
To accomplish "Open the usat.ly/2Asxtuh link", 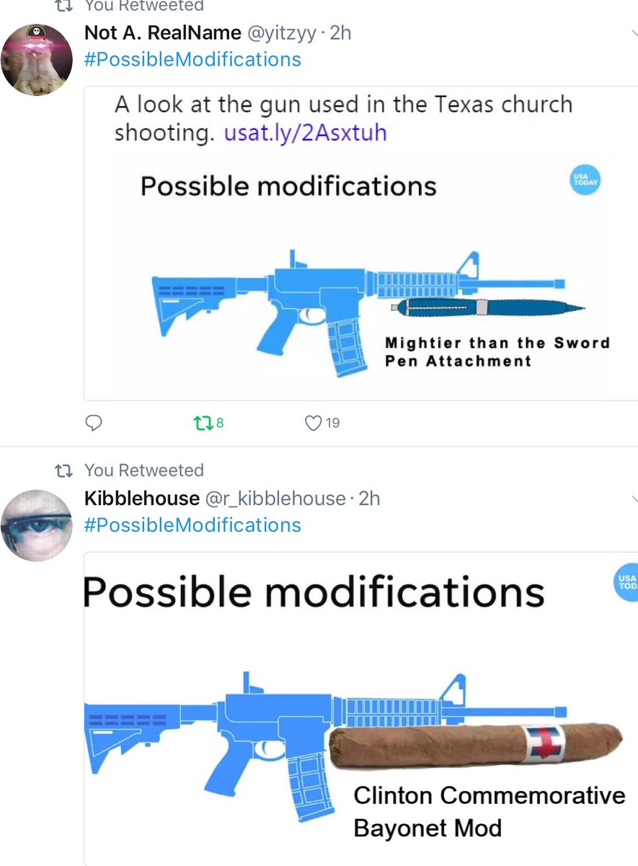I will pos(306,134).
